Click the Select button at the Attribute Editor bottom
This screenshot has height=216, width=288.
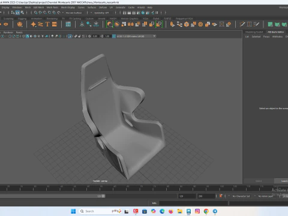pos(259,181)
